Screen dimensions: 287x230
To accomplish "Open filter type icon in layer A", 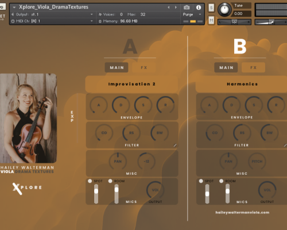I will click(175, 145).
